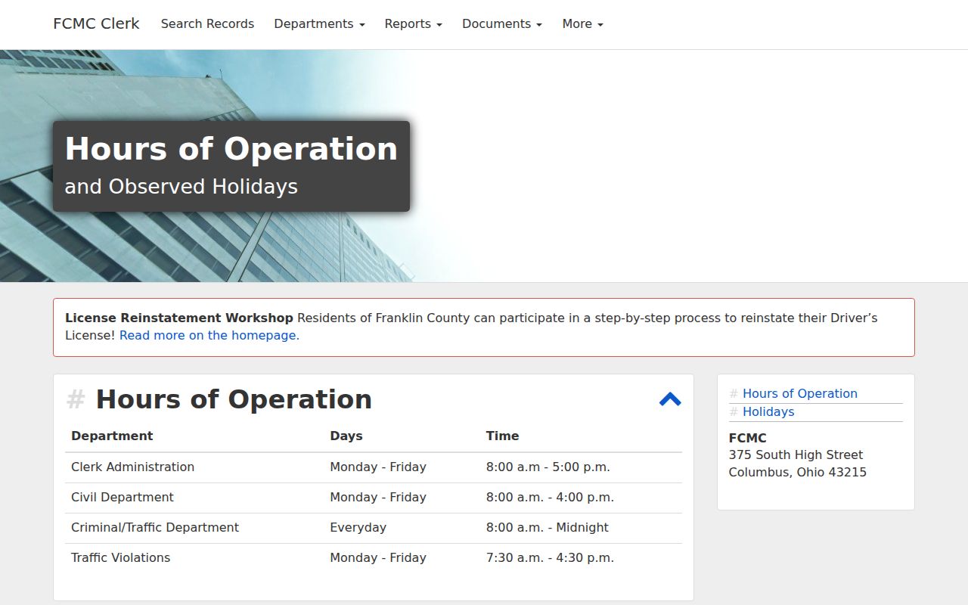Jump to Holidays sidebar link
Viewport: 968px width, 605px height.
click(x=768, y=411)
